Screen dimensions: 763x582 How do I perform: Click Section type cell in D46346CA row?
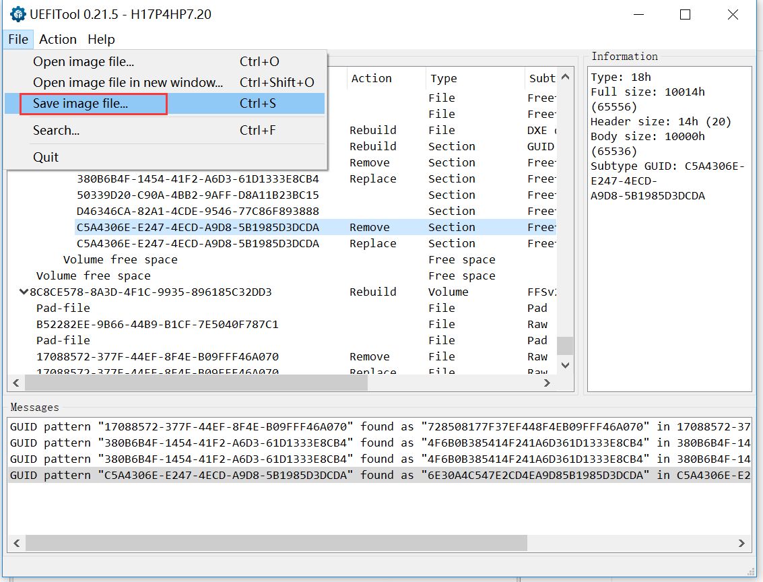click(452, 212)
